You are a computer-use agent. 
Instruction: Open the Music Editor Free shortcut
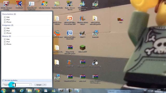pyautogui.click(x=95, y=63)
